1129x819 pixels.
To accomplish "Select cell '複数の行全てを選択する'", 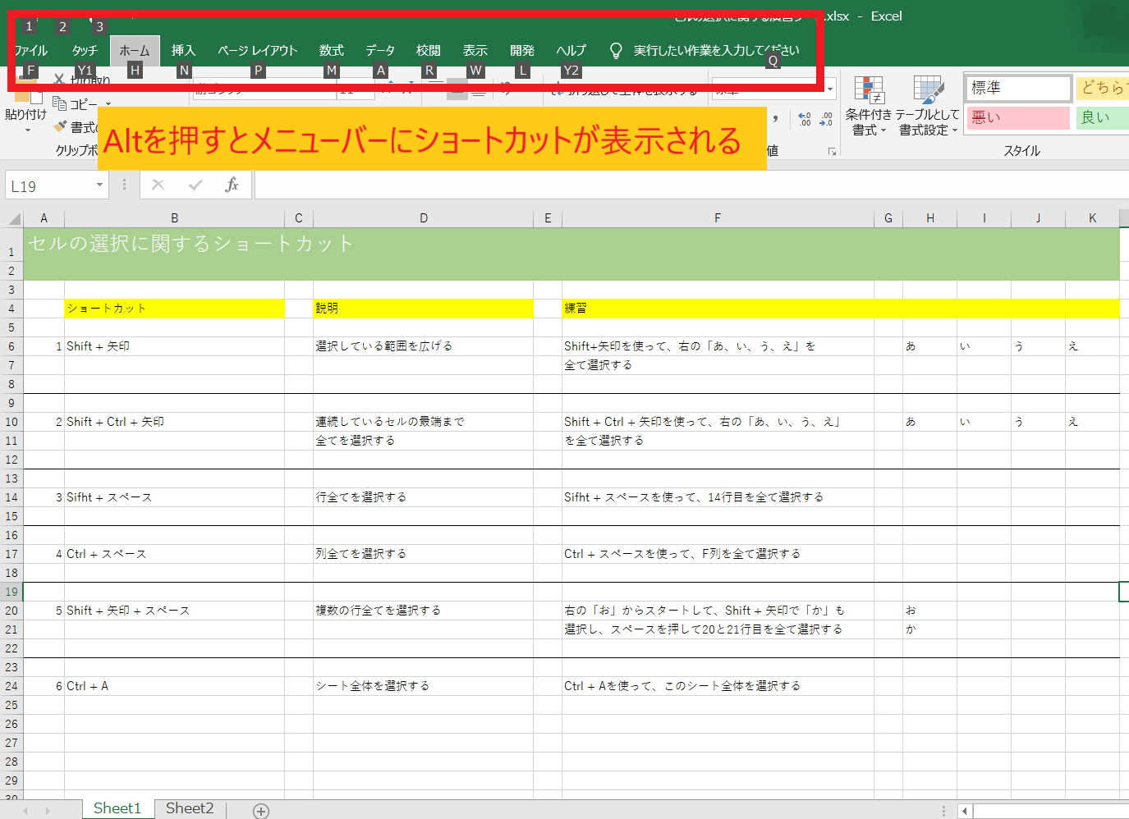I will point(423,611).
